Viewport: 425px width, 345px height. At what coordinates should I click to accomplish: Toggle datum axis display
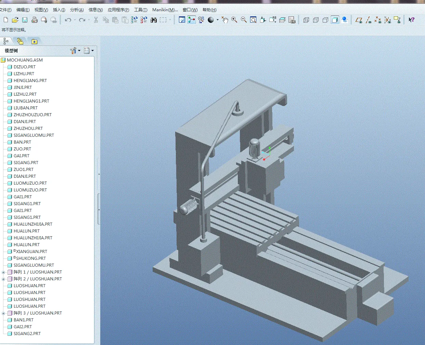[x=369, y=20]
